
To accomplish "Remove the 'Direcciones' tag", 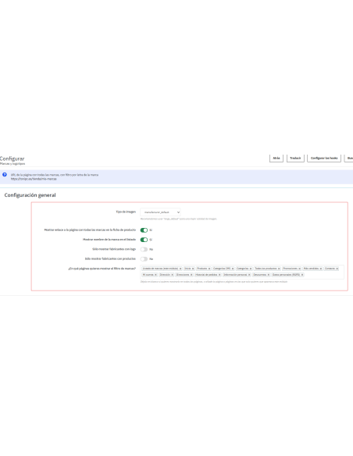I will 191,275.
